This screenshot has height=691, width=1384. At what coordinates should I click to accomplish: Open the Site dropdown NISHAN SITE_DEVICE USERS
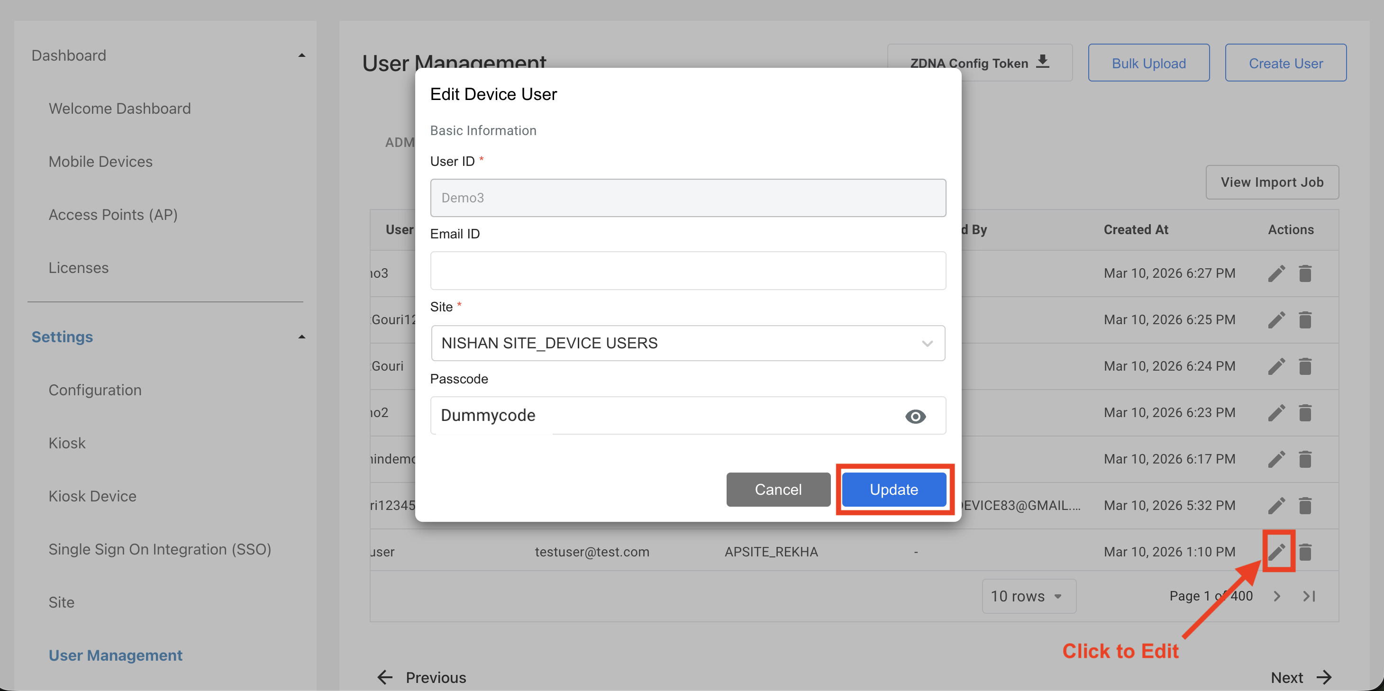coord(688,343)
